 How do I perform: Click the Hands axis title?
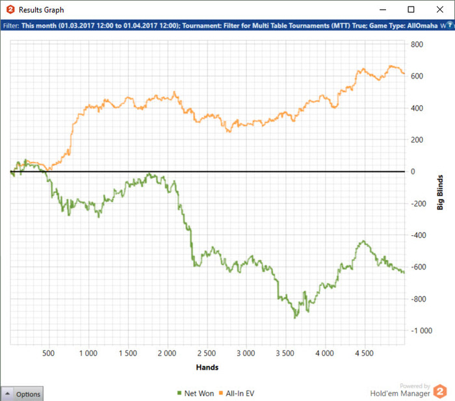(207, 367)
